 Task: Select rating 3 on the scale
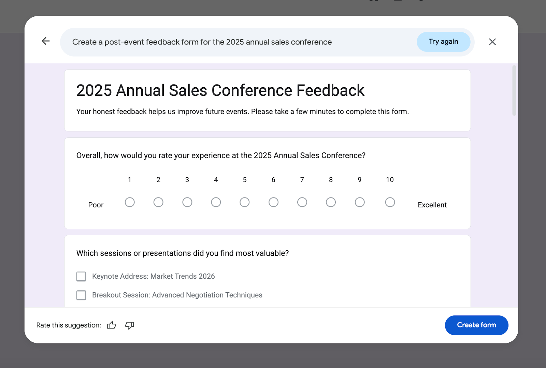click(x=187, y=202)
